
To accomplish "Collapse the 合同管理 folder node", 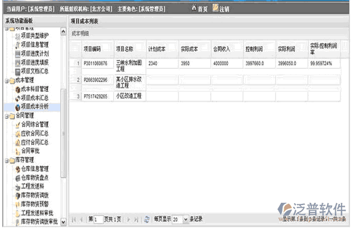I will pyautogui.click(x=7, y=116).
